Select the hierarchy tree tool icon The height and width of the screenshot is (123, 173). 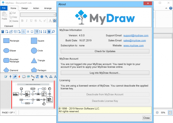pyautogui.click(x=51, y=77)
